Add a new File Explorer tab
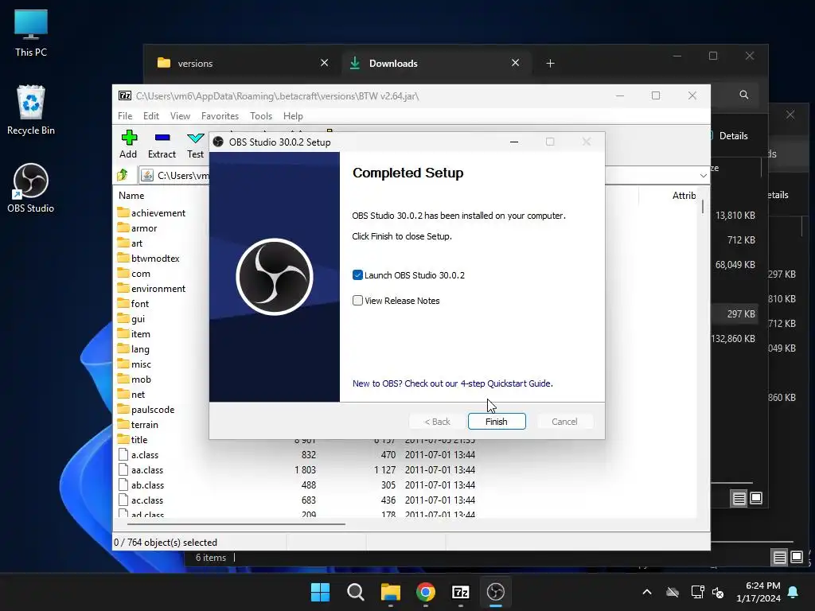This screenshot has height=611, width=815. click(551, 64)
